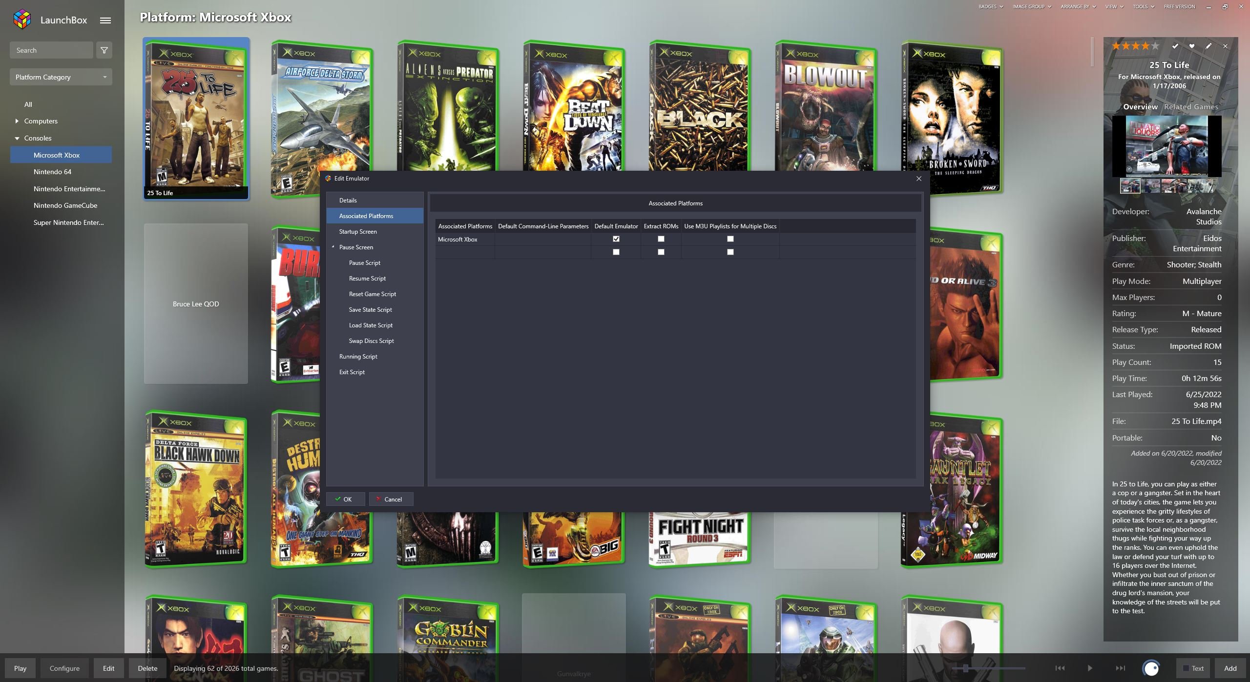The image size is (1250, 682).
Task: Select the Black game box cover
Action: coord(699,105)
